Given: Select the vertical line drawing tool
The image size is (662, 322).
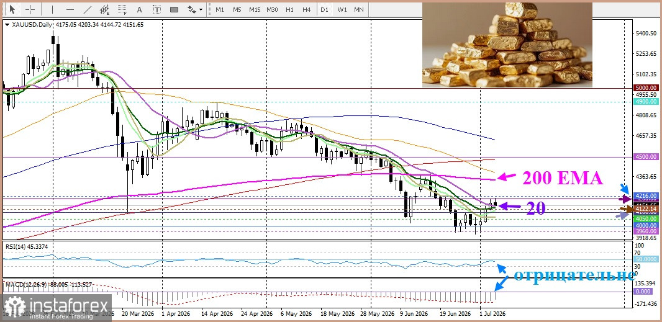Looking at the screenshot, I should pos(52,9).
